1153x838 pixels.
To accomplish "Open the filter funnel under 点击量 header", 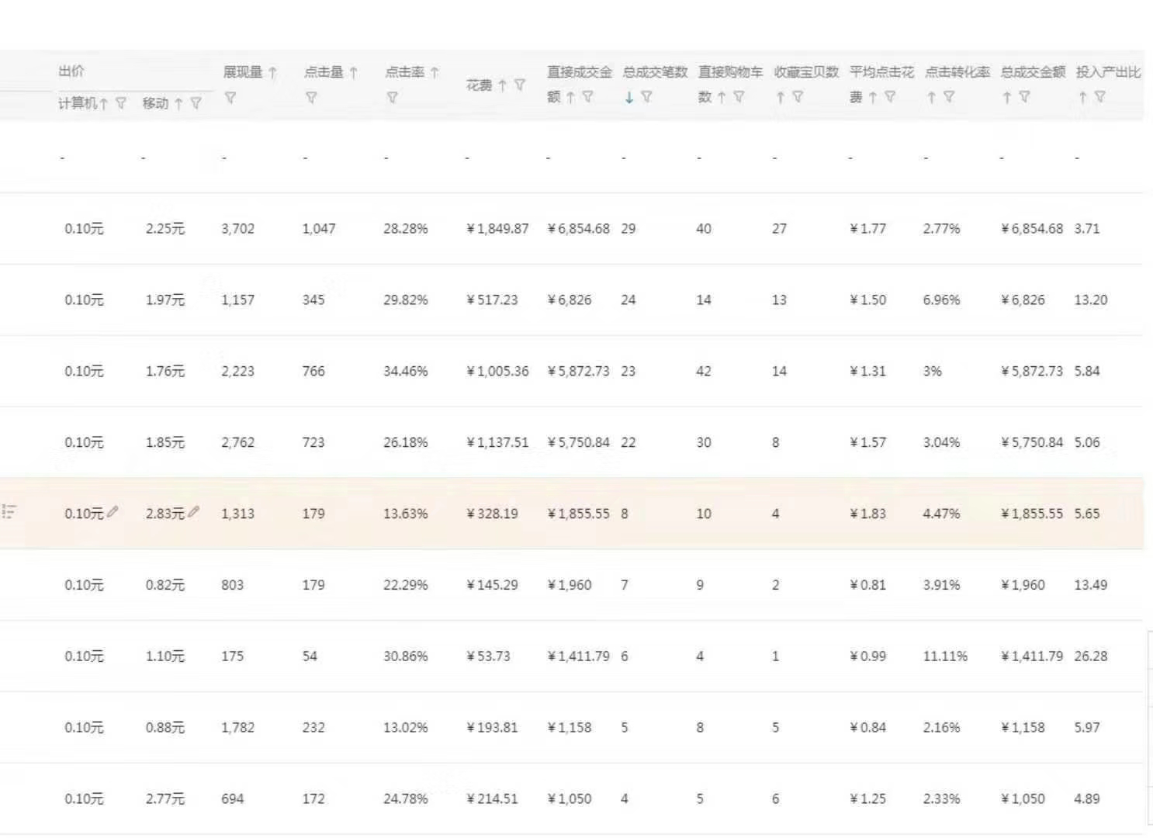I will click(312, 97).
